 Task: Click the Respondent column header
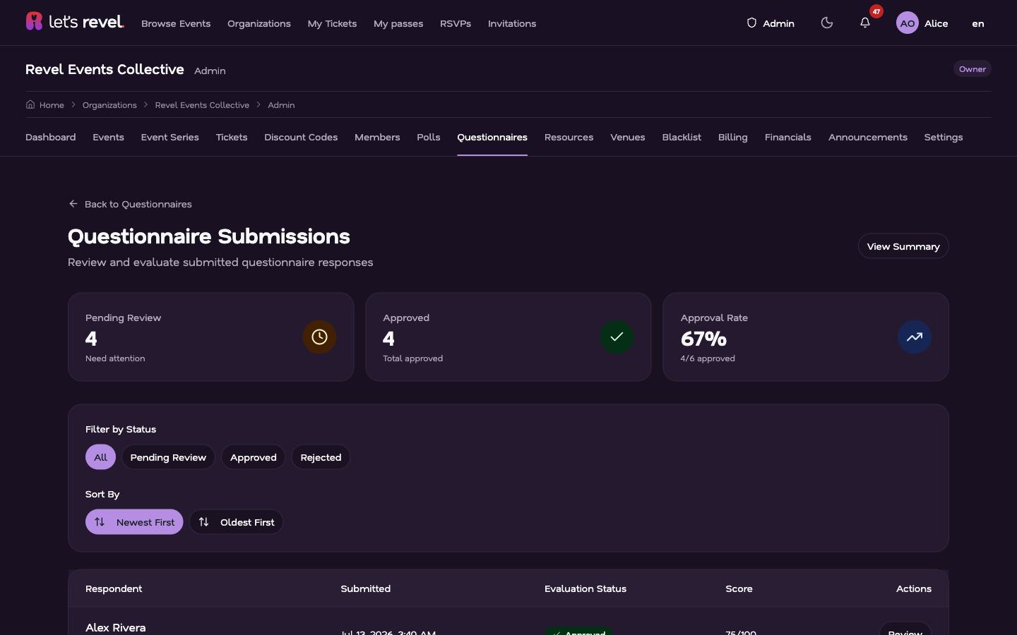tap(114, 588)
